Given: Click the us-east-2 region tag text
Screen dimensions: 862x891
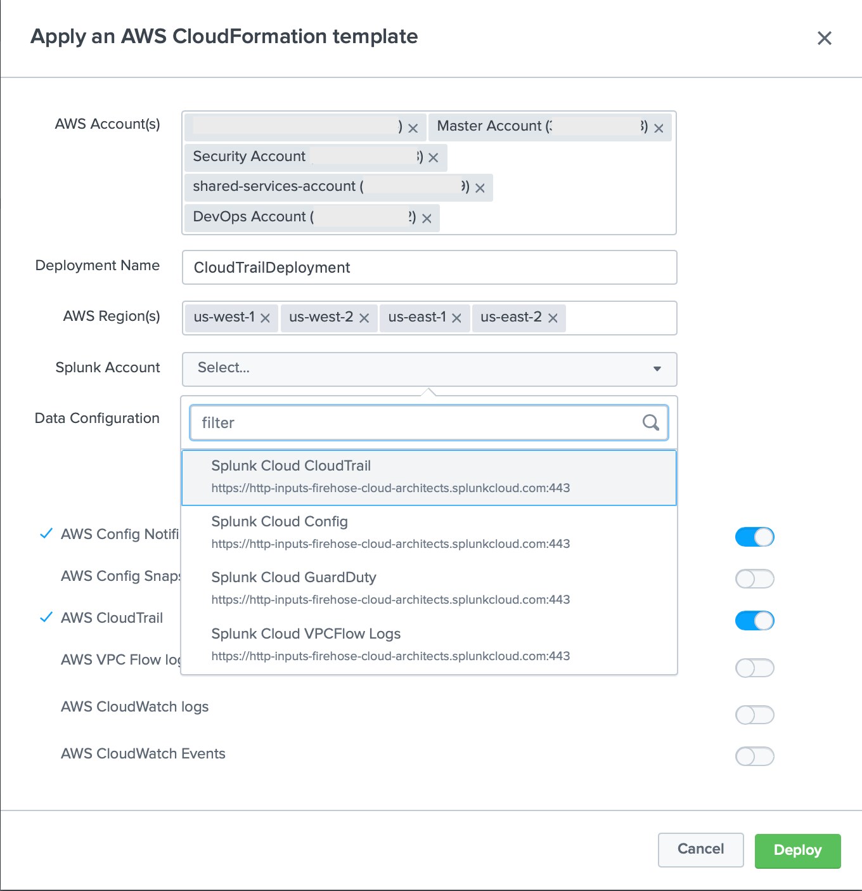Looking at the screenshot, I should pyautogui.click(x=511, y=317).
